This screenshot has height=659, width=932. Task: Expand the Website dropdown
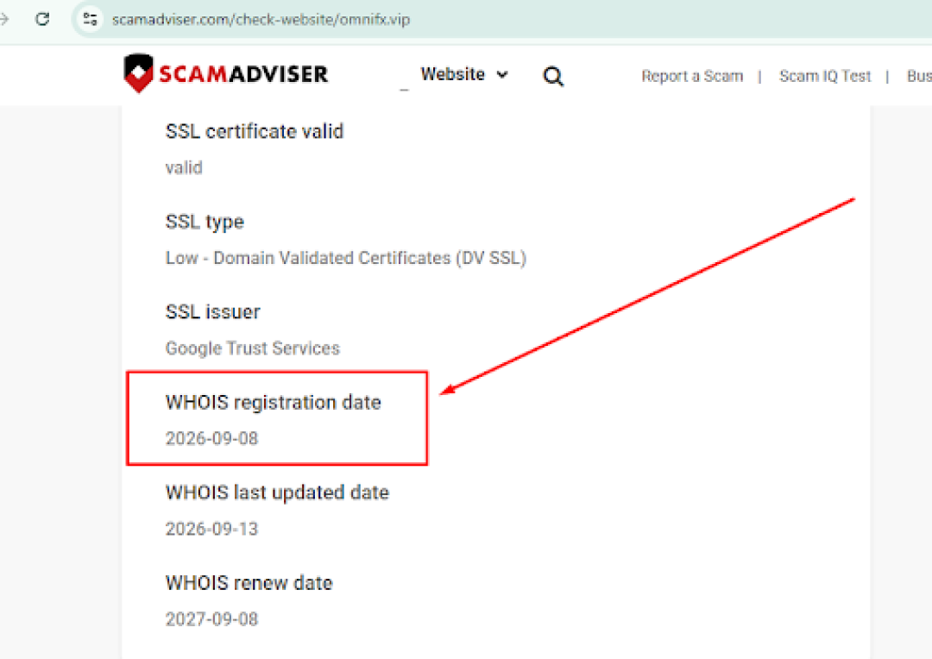[x=464, y=74]
